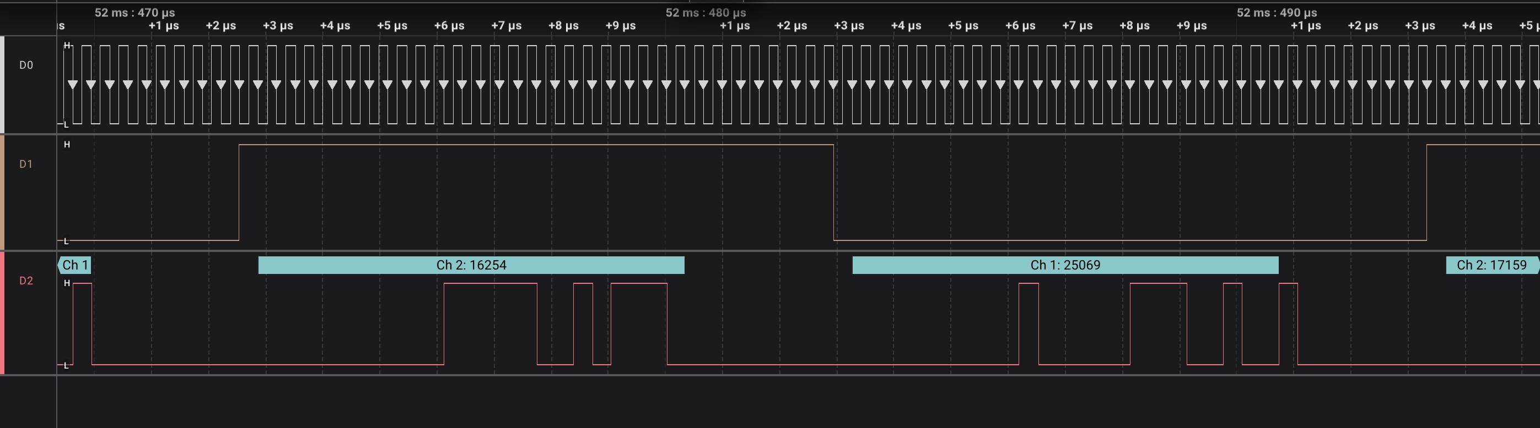Click the D1 tan channel color strip
Image resolution: width=1540 pixels, height=428 pixels.
(x=2, y=193)
